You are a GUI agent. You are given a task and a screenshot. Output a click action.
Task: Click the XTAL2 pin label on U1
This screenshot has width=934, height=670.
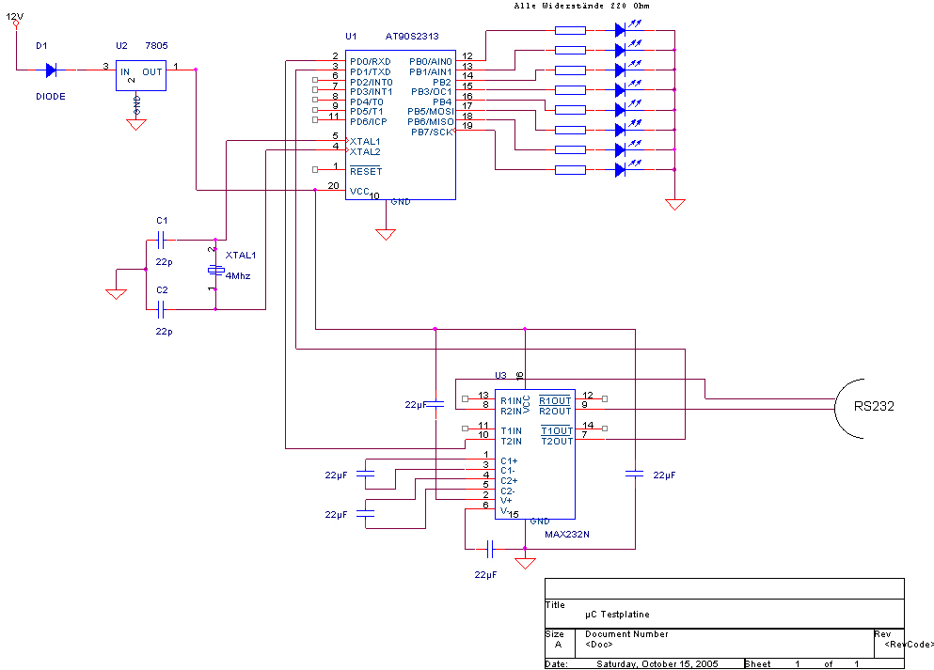365,151
